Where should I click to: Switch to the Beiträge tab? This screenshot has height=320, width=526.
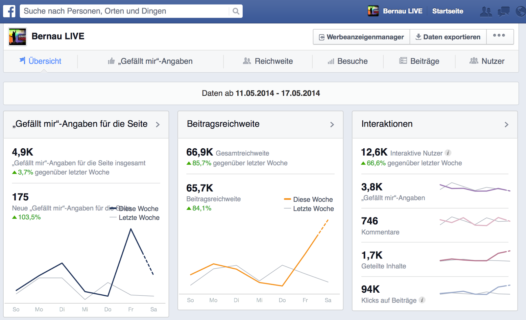(x=419, y=61)
